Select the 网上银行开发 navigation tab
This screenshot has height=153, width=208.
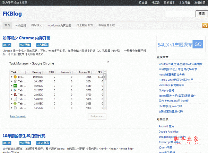point(85,25)
